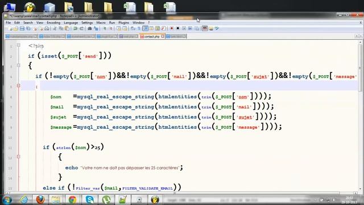Click the Save All toolbar icon
The image size is (364, 205).
(x=28, y=28)
